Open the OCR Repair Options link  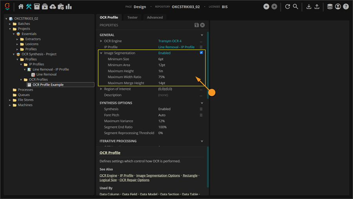(x=135, y=180)
